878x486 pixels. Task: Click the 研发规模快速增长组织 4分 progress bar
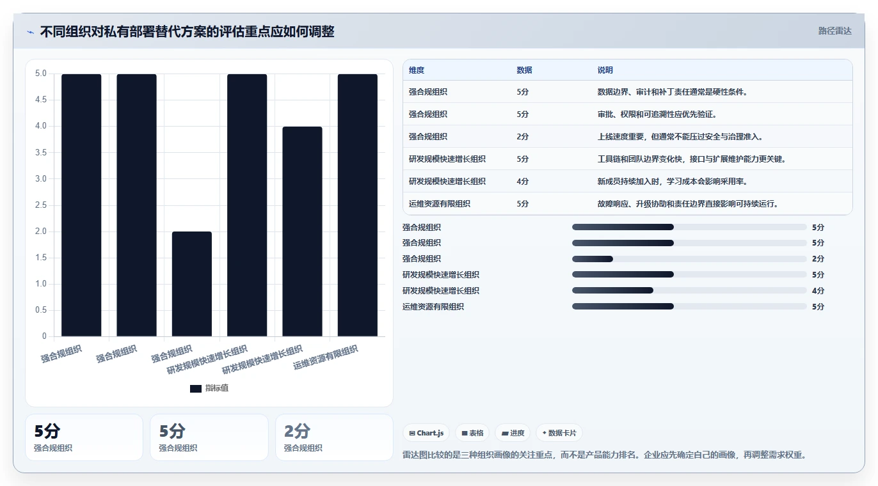689,291
